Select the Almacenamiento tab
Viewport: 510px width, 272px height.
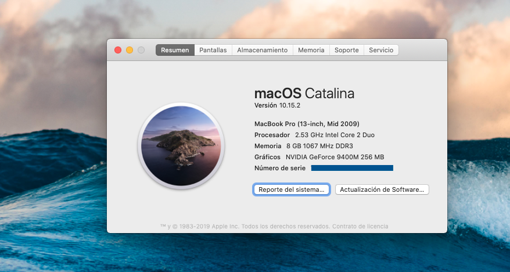(262, 50)
